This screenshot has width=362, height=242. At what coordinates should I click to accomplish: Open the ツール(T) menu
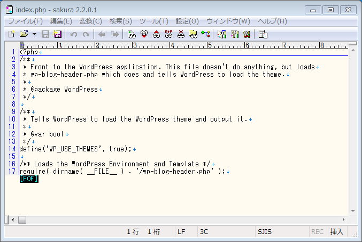[154, 21]
